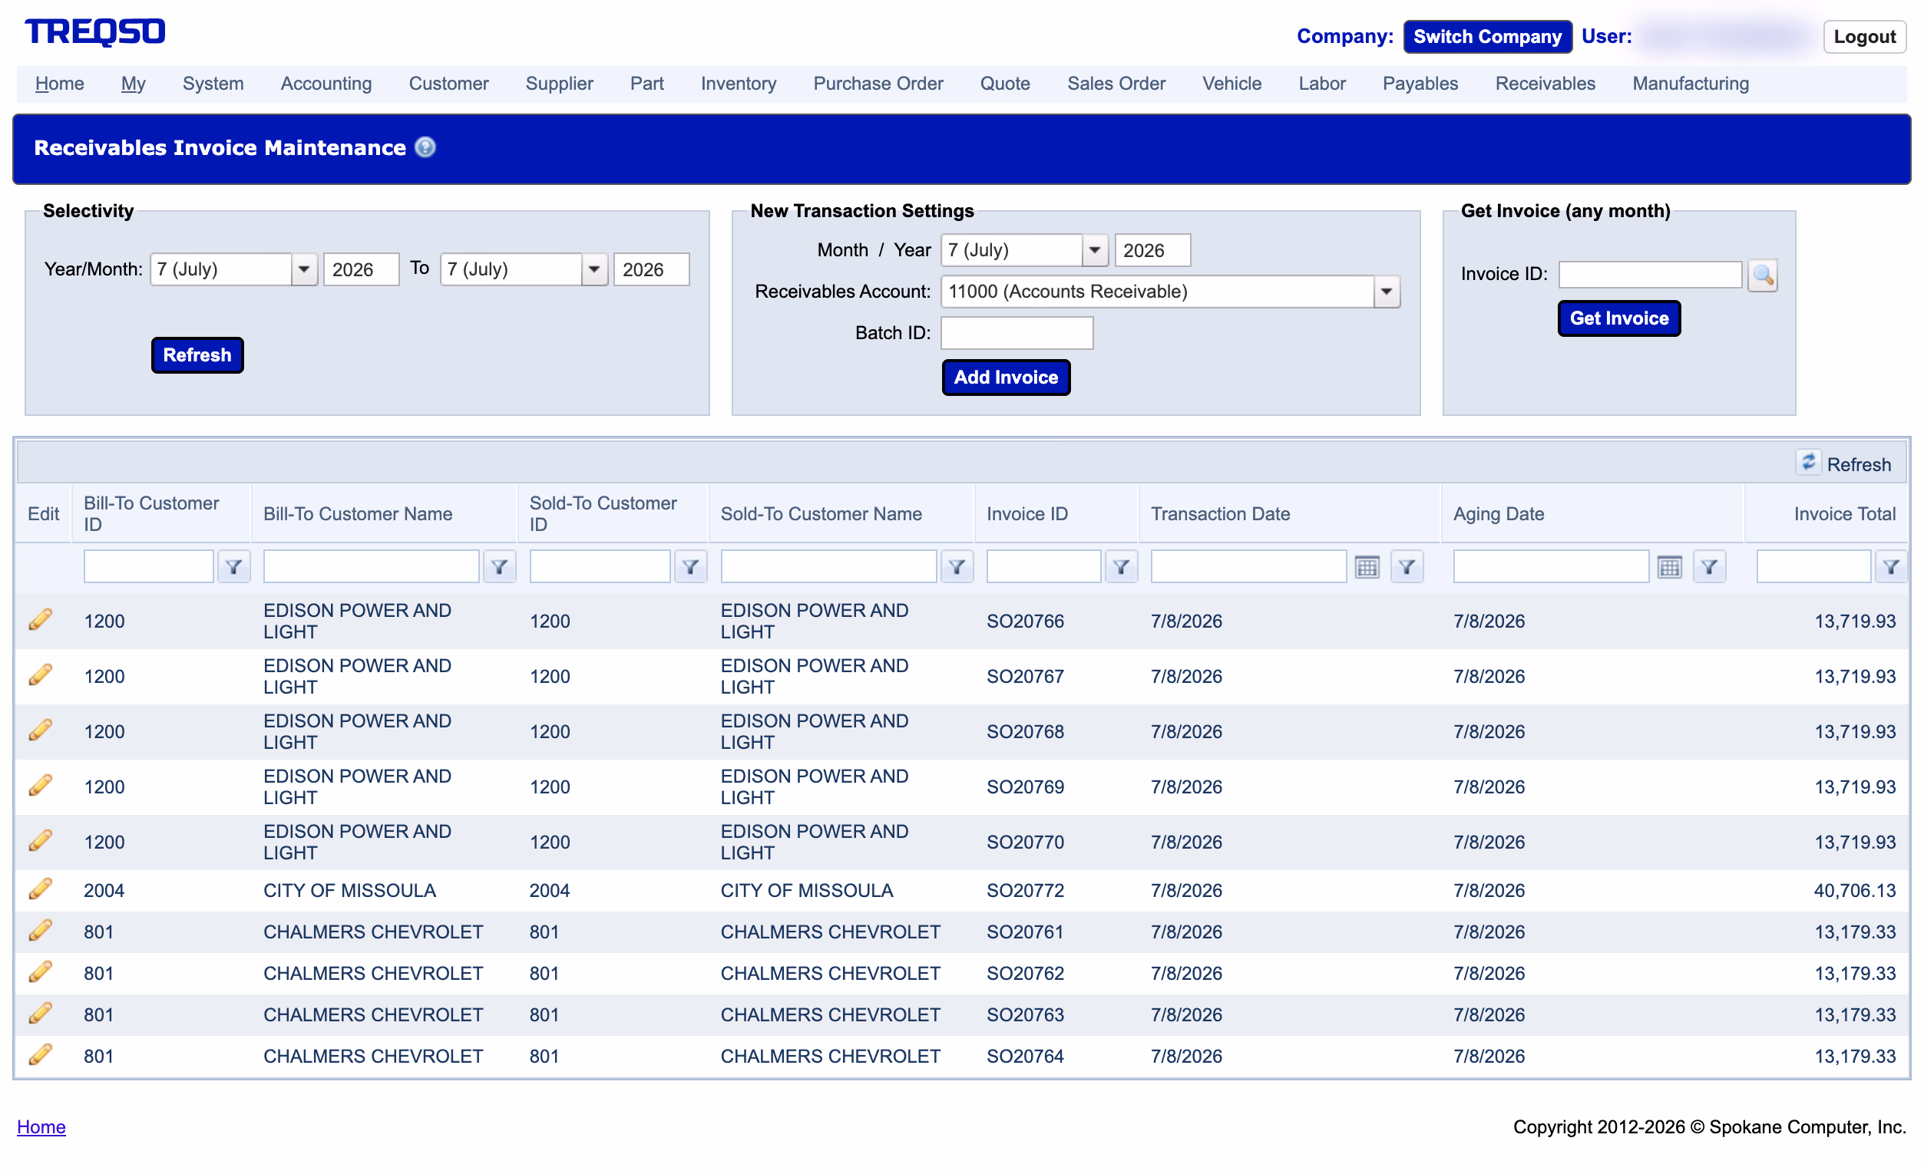
Task: Open the Sales Order menu
Action: [x=1116, y=84]
